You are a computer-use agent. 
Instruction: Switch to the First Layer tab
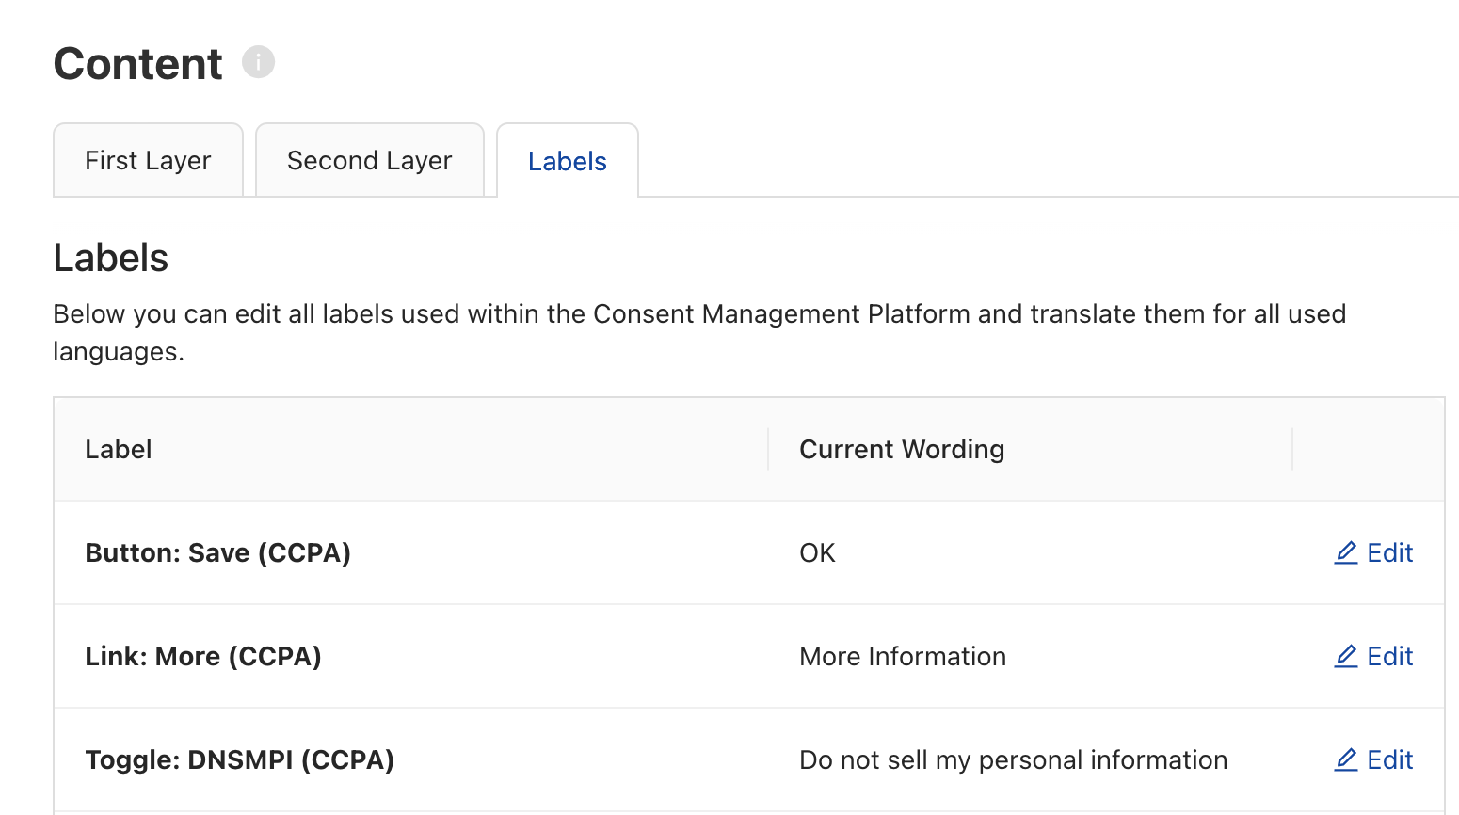tap(148, 160)
